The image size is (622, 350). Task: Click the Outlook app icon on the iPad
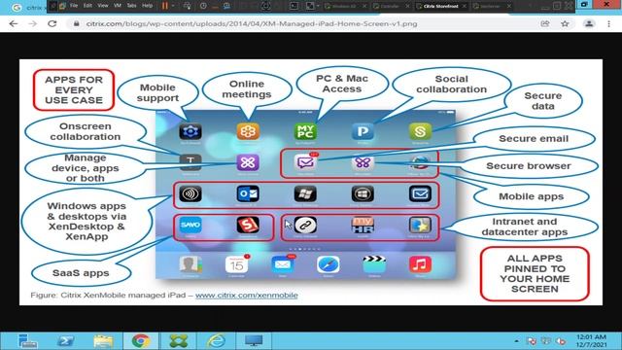pos(248,193)
